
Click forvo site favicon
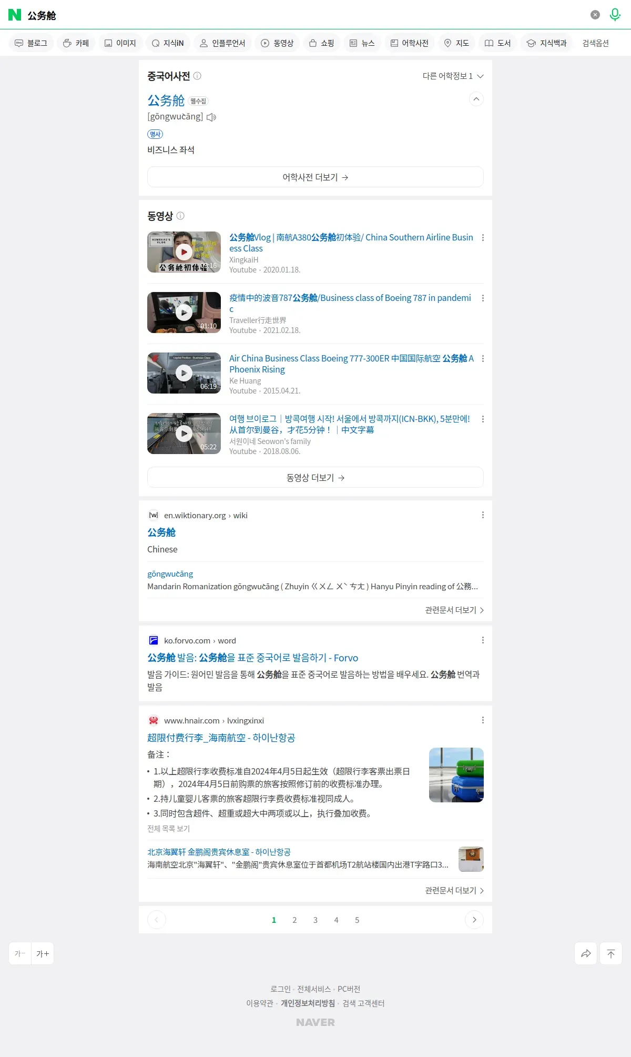154,640
